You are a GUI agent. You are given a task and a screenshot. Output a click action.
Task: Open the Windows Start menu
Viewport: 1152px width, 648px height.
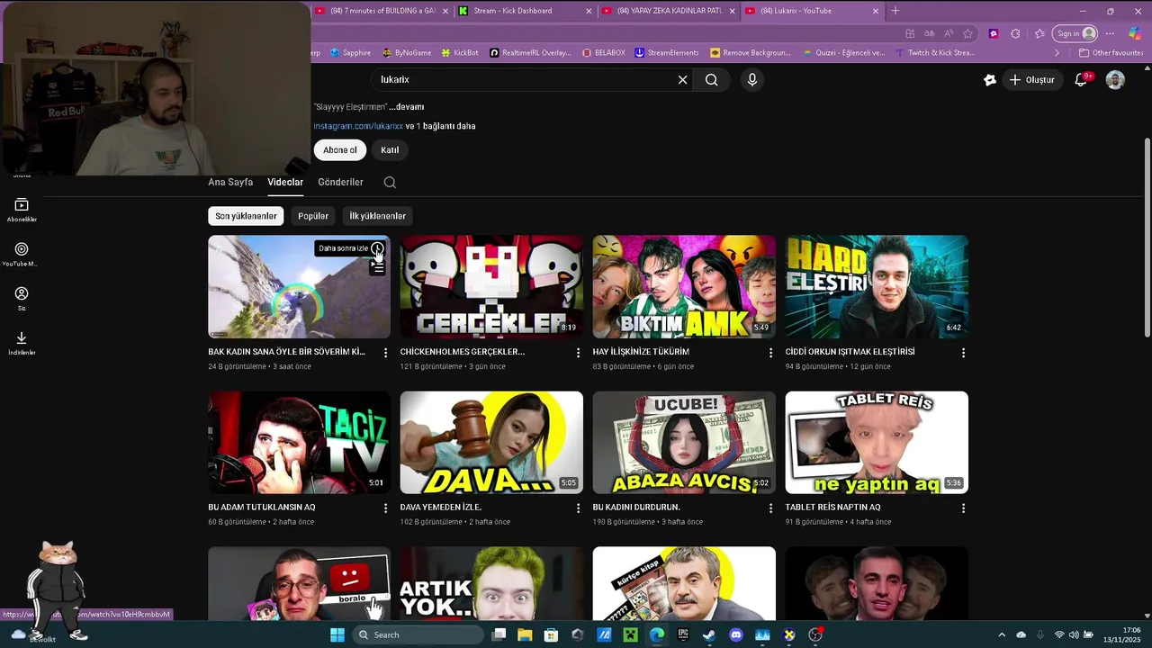(x=337, y=634)
